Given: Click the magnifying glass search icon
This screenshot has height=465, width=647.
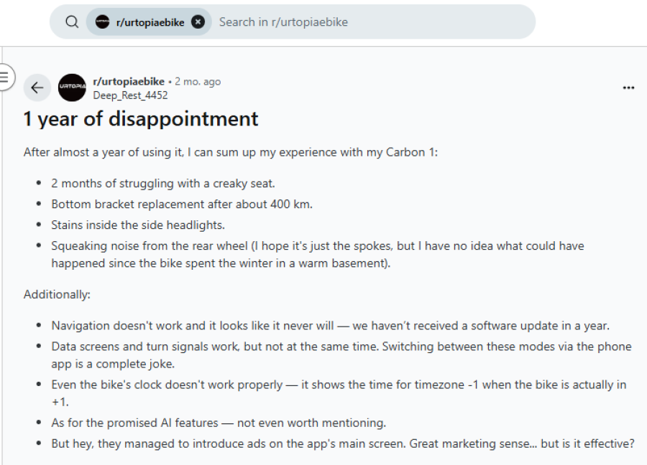Looking at the screenshot, I should [72, 22].
